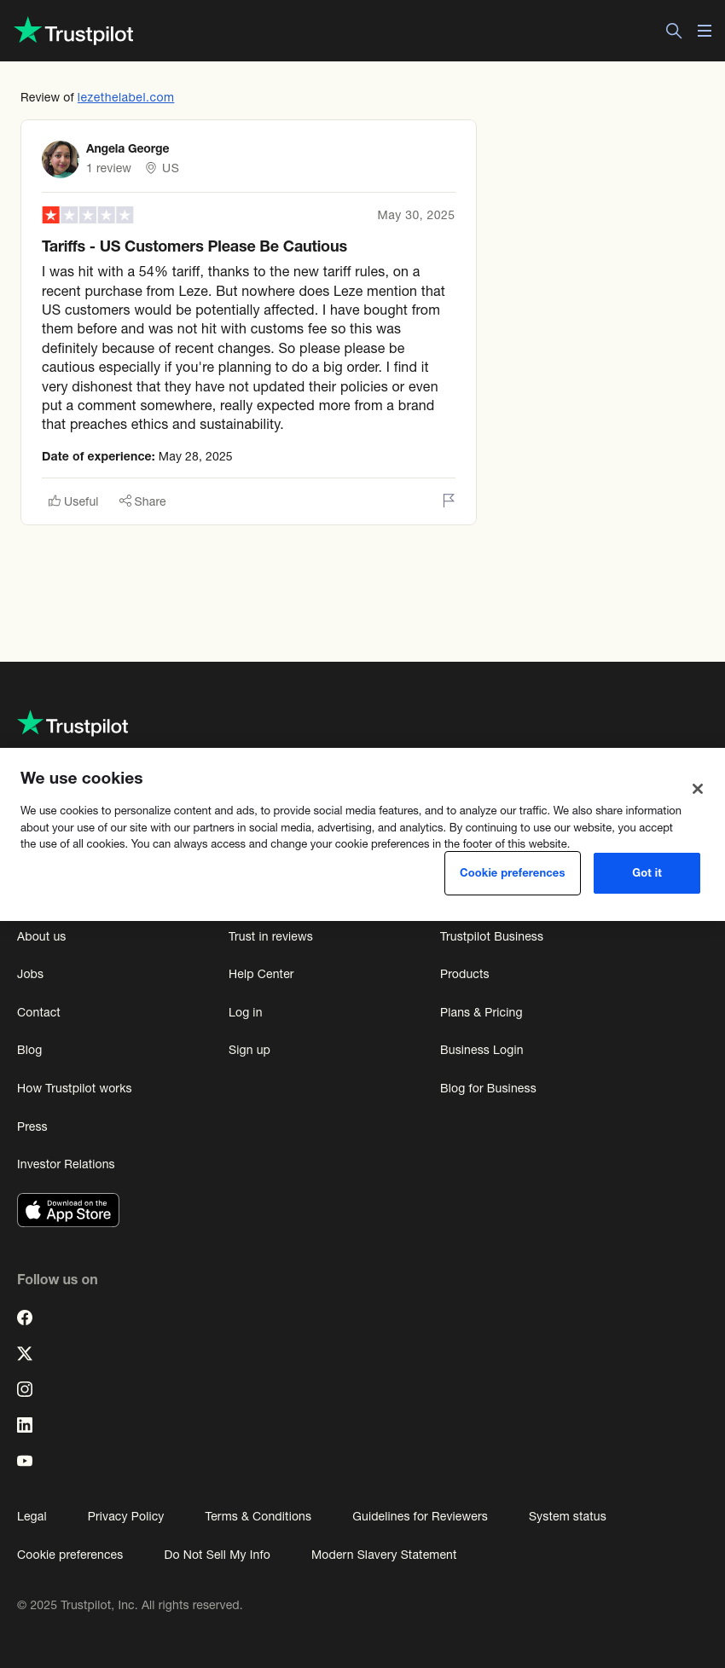Viewport: 725px width, 1668px height.
Task: Visit Trustpilot's Instagram page
Action: pyautogui.click(x=25, y=1389)
